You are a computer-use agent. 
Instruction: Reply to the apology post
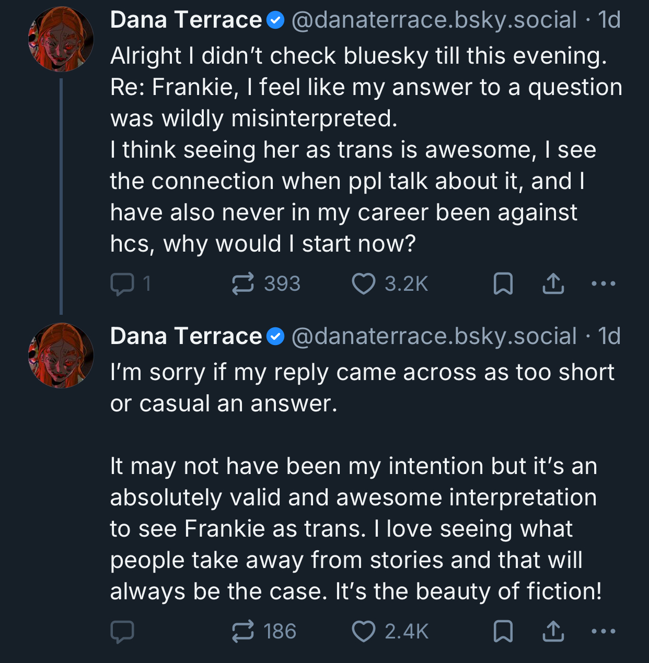pos(123,632)
